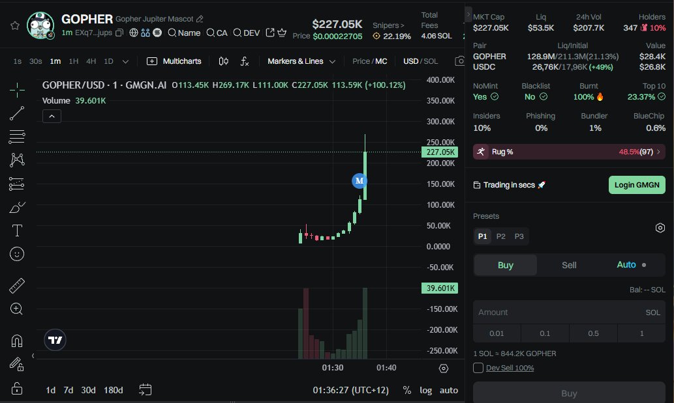Select the 4H timeframe
The image size is (674, 403).
click(x=91, y=61)
